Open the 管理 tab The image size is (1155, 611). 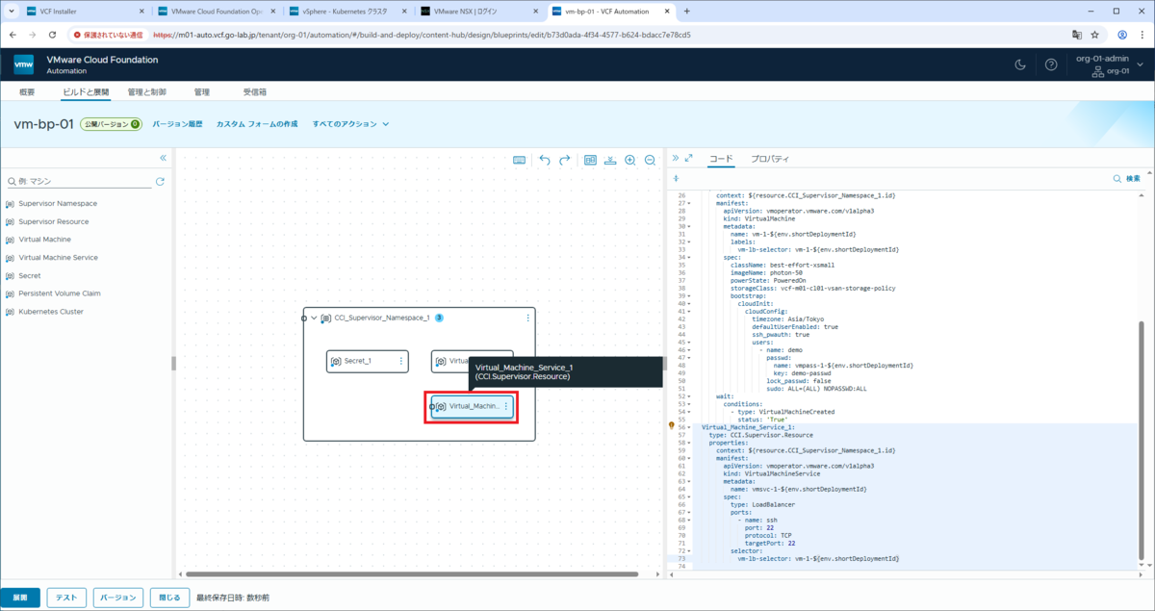pos(201,92)
